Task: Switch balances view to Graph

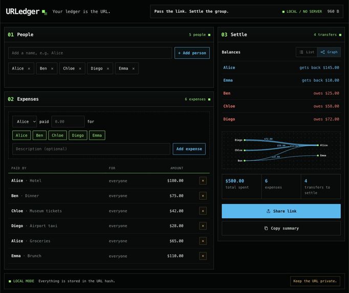Action: [329, 52]
